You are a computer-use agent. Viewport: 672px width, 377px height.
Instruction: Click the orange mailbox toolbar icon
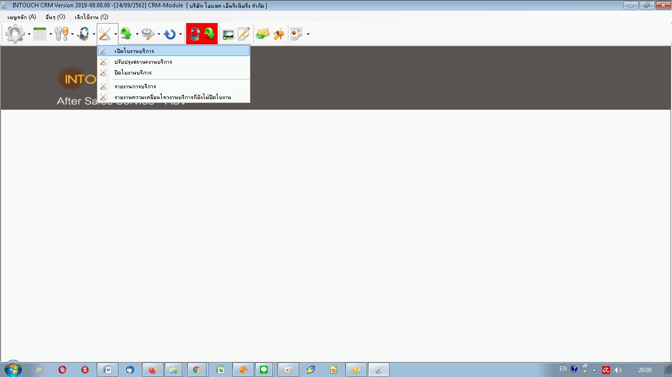pyautogui.click(x=279, y=34)
